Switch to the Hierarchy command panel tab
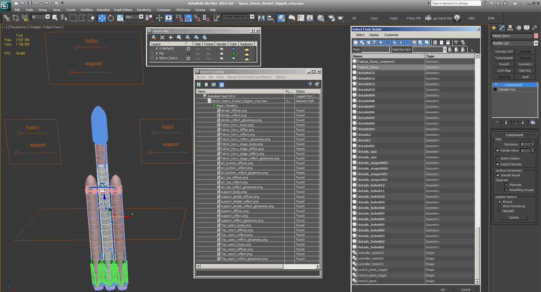Image resolution: width=541 pixels, height=292 pixels. coord(510,28)
